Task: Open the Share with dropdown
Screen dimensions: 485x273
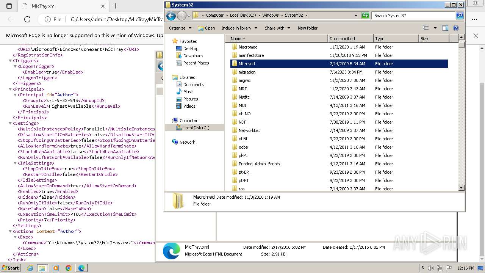Action: click(277, 28)
